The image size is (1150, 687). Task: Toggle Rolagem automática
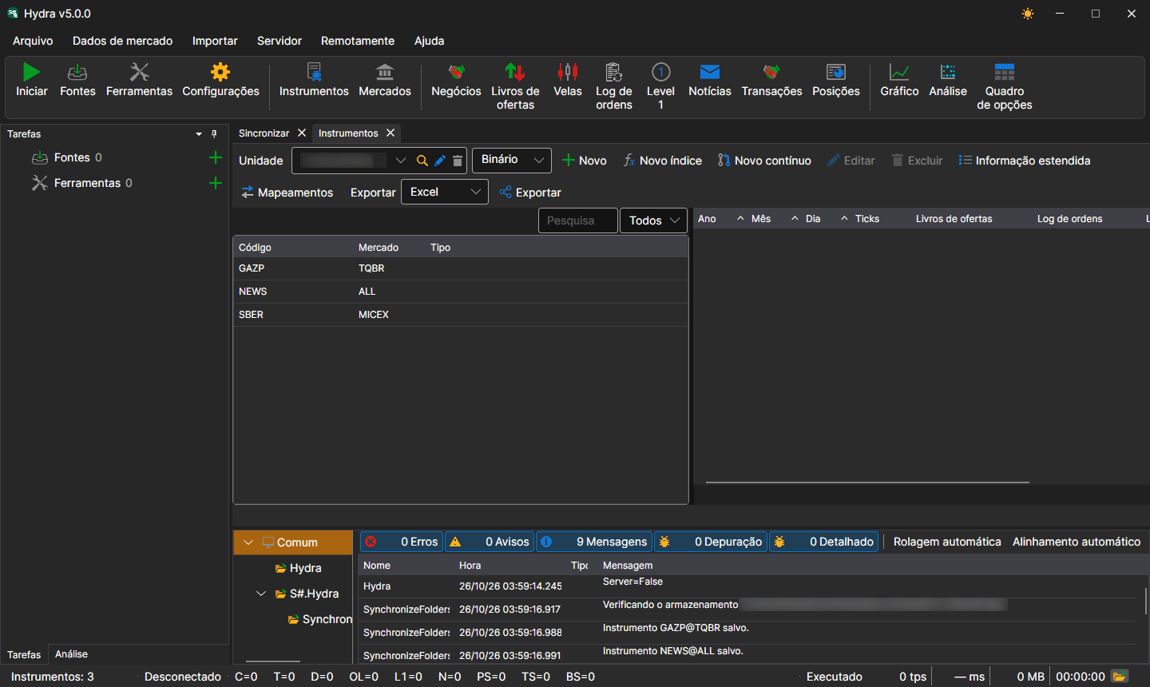(x=947, y=542)
